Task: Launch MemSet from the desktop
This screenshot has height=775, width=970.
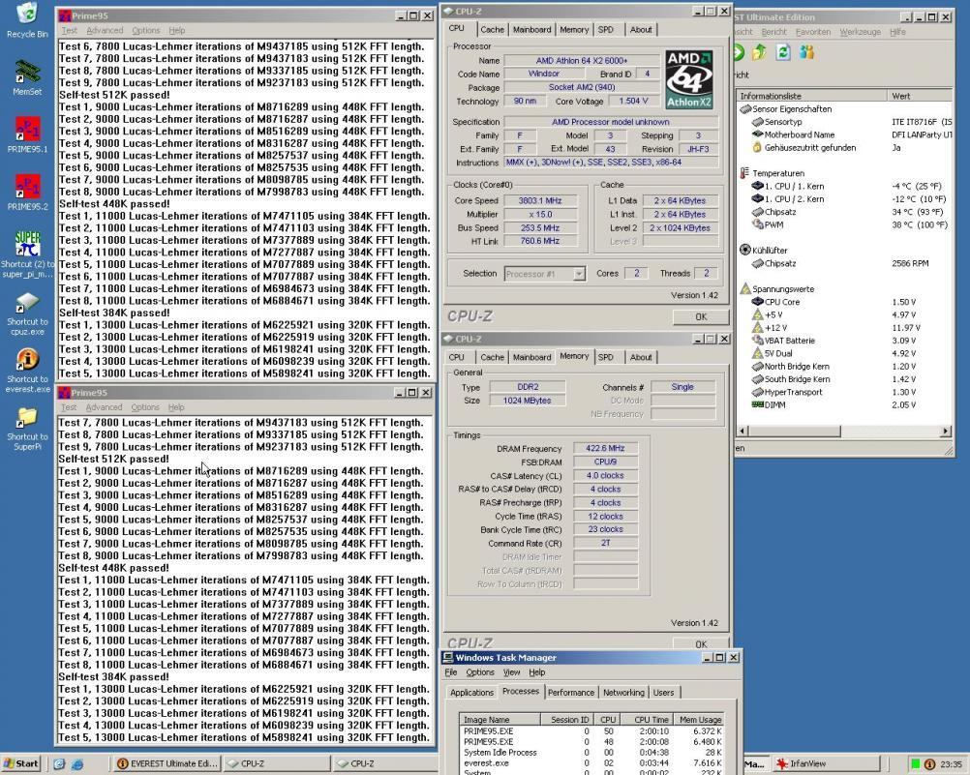Action: [x=26, y=73]
